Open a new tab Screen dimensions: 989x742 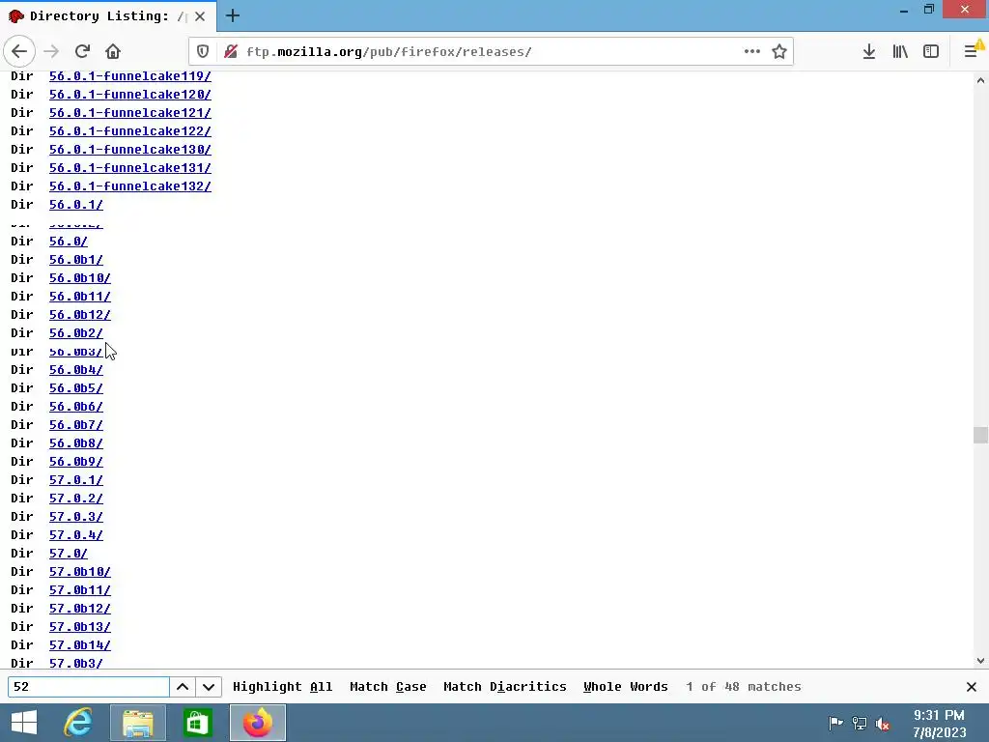click(232, 15)
